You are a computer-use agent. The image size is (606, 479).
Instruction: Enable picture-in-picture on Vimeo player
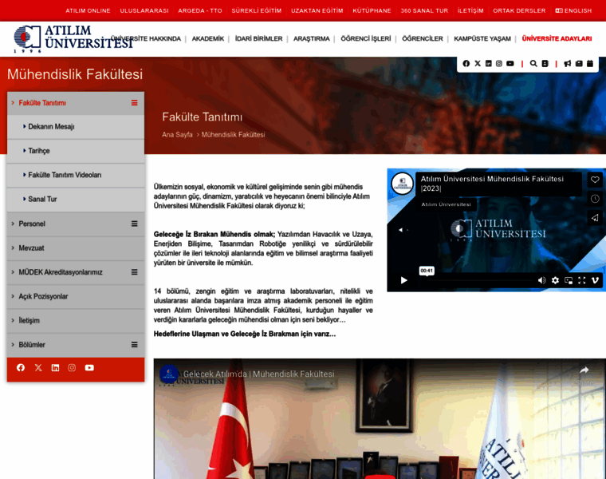click(569, 280)
